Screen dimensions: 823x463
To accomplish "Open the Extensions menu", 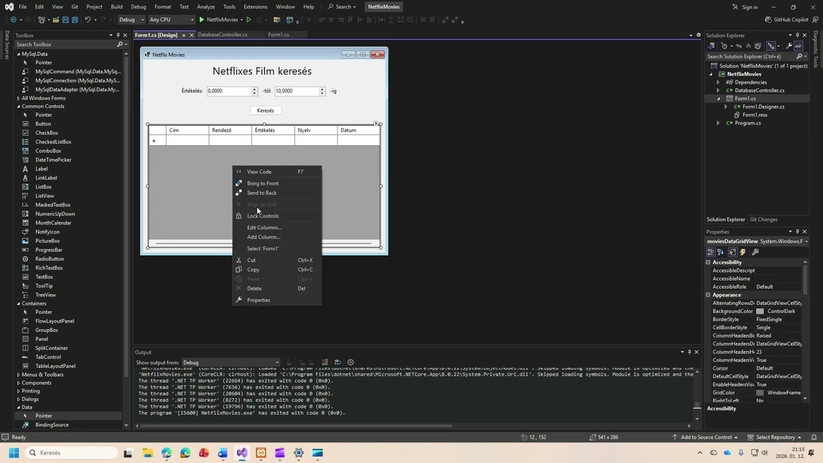I will click(255, 6).
